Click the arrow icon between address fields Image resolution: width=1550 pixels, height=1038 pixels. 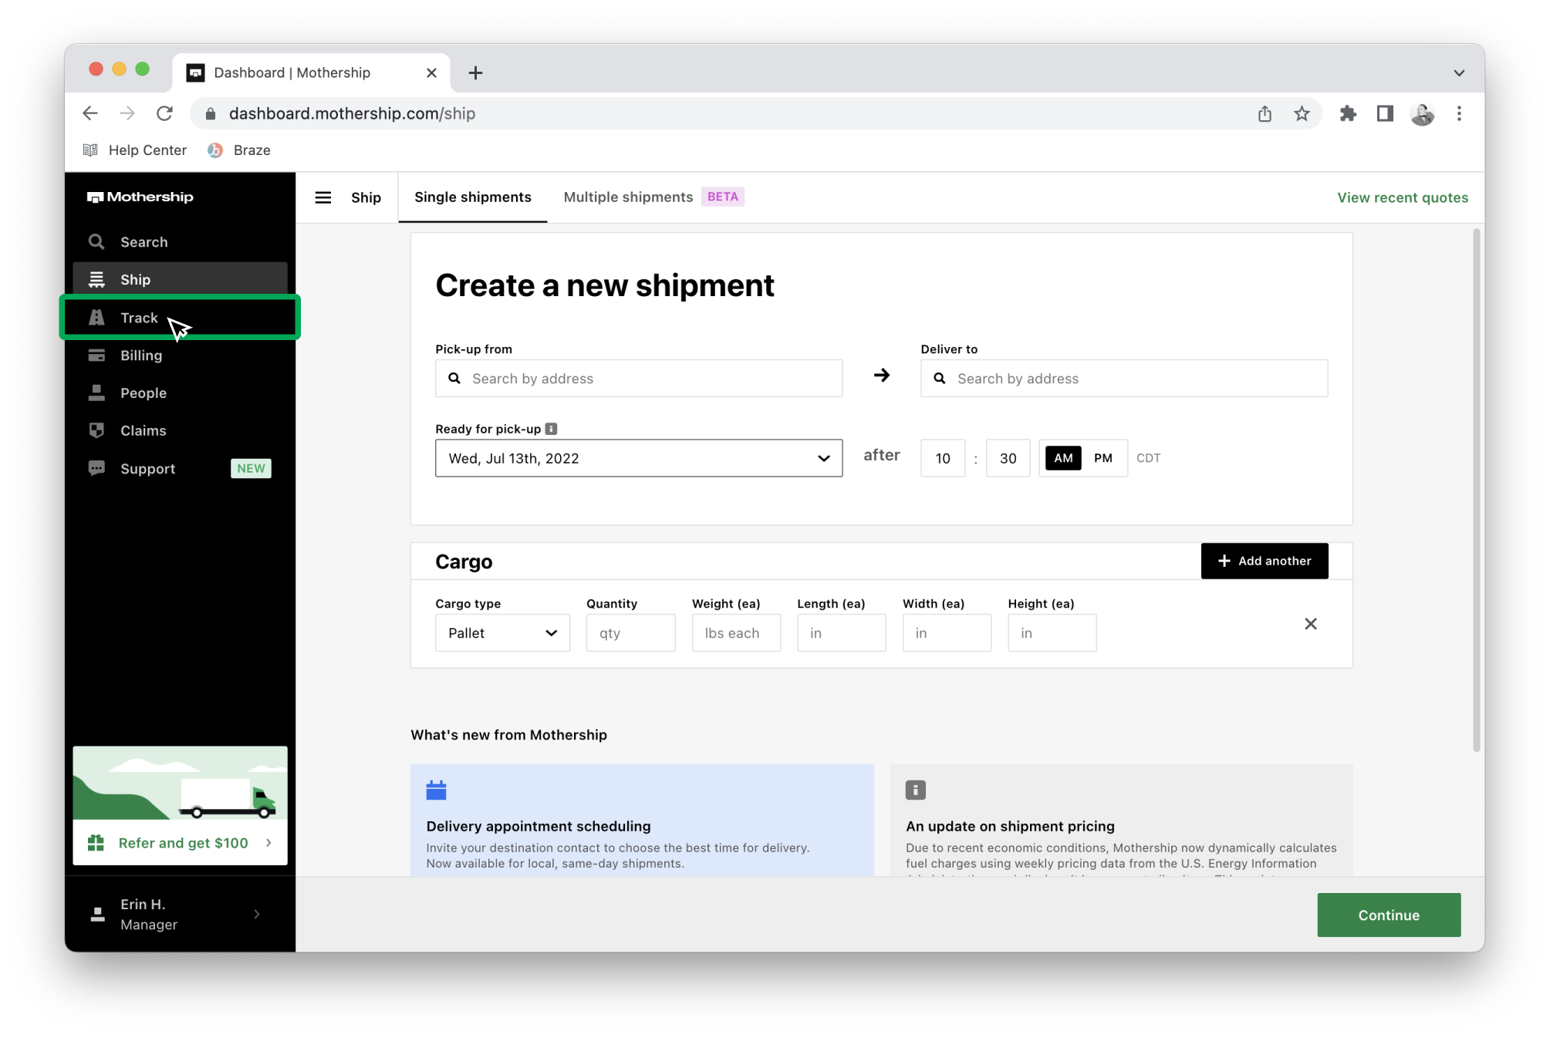[882, 375]
